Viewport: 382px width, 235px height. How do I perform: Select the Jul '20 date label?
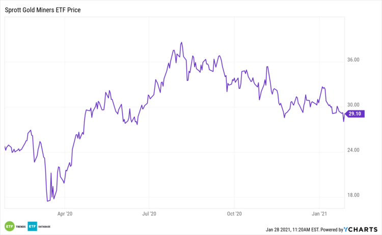coord(149,214)
